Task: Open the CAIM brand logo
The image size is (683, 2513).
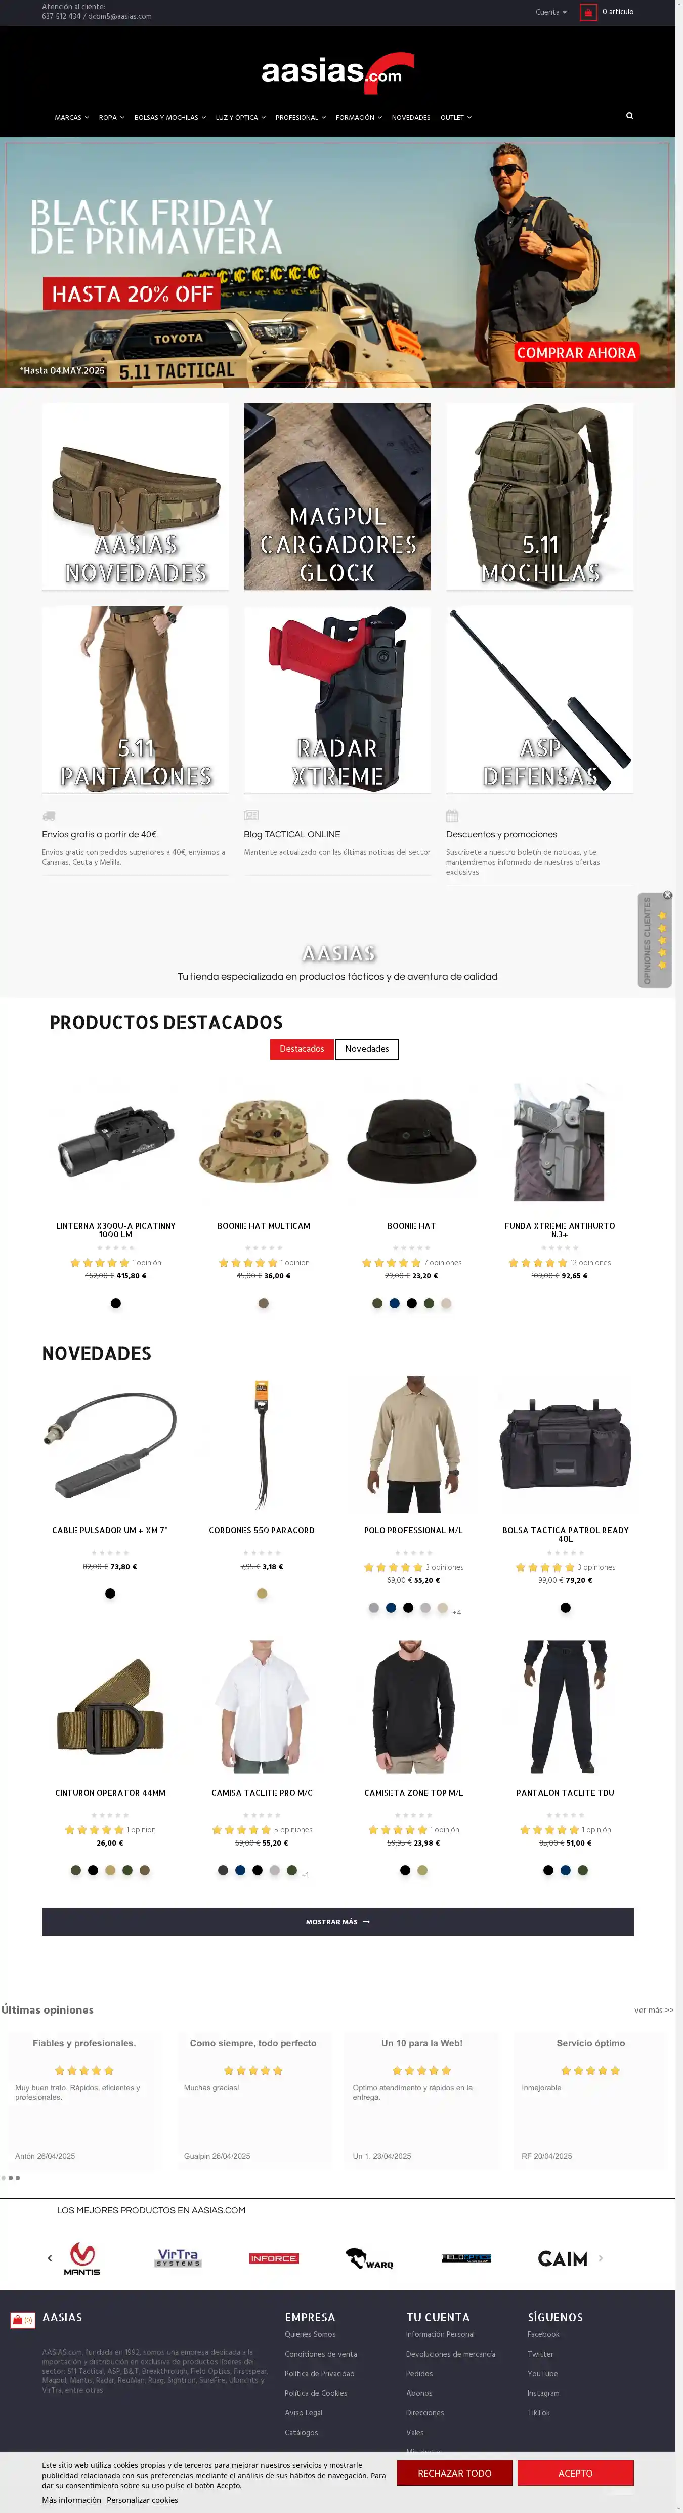Action: pyautogui.click(x=563, y=2258)
